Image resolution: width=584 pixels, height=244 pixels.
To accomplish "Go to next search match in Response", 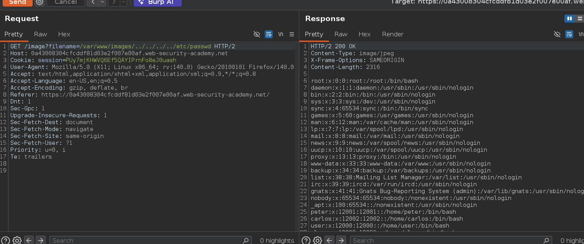I will pyautogui.click(x=341, y=240).
